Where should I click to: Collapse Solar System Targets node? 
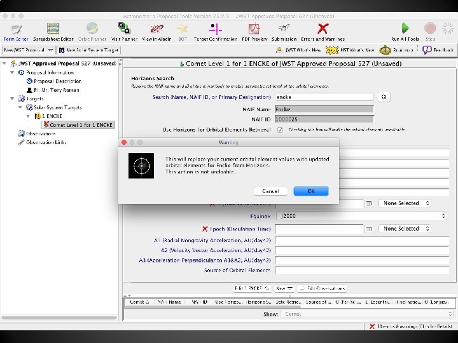[20, 107]
